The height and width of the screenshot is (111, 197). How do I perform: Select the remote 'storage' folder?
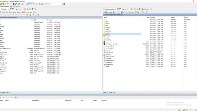pyautogui.click(x=107, y=28)
